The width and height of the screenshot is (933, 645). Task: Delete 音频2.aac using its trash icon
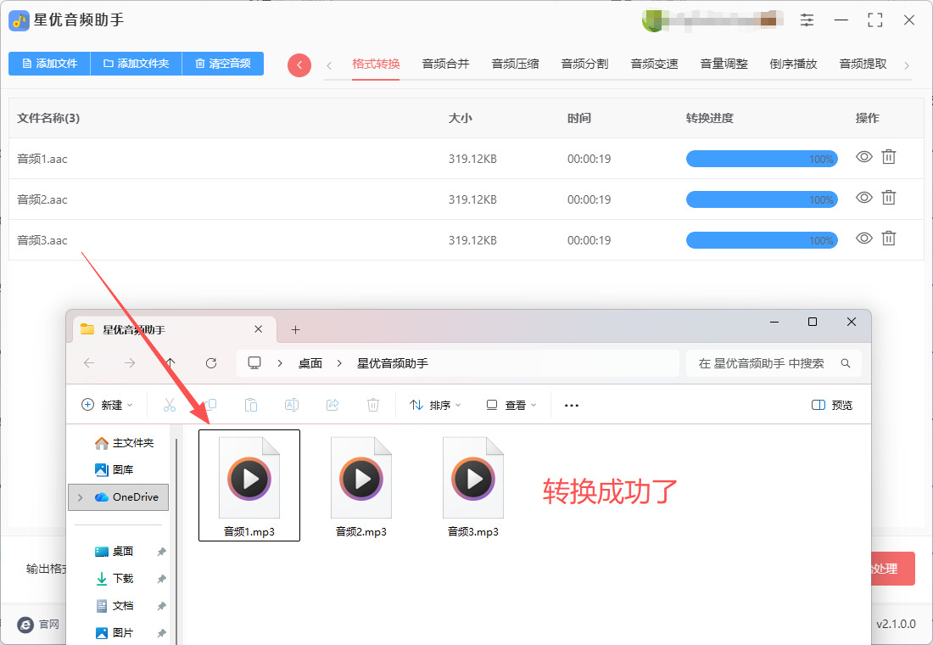[888, 197]
